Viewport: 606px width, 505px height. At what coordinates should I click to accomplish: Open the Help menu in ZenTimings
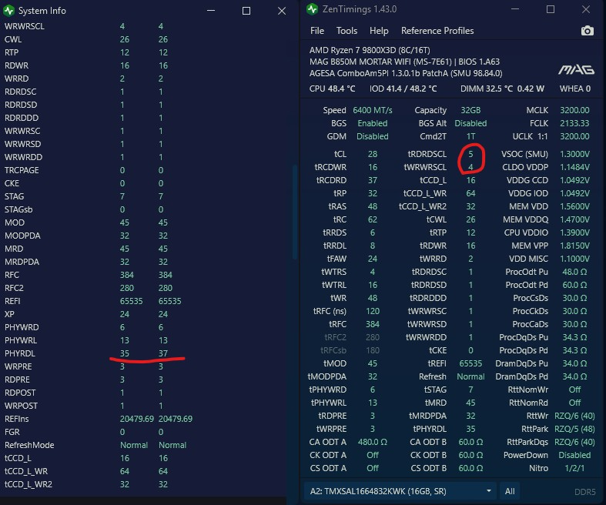coord(379,31)
